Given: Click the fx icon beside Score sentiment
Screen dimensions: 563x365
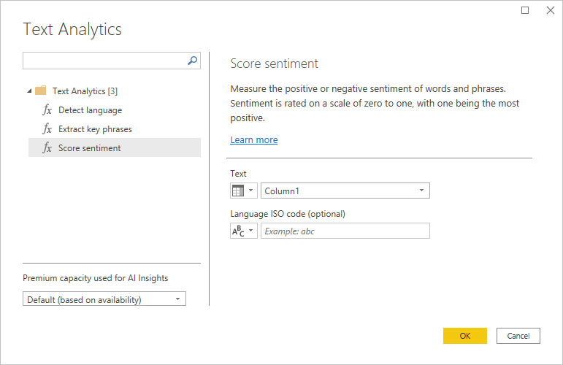Looking at the screenshot, I should click(47, 147).
